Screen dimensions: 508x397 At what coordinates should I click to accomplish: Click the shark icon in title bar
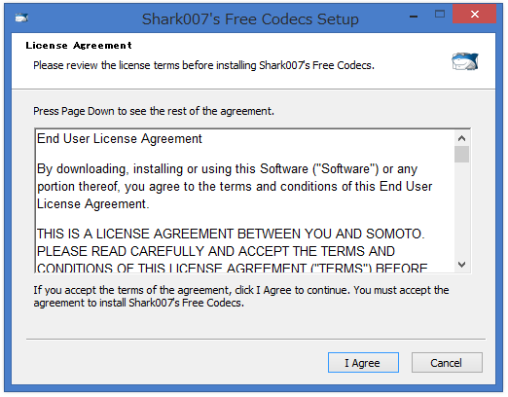(x=21, y=18)
